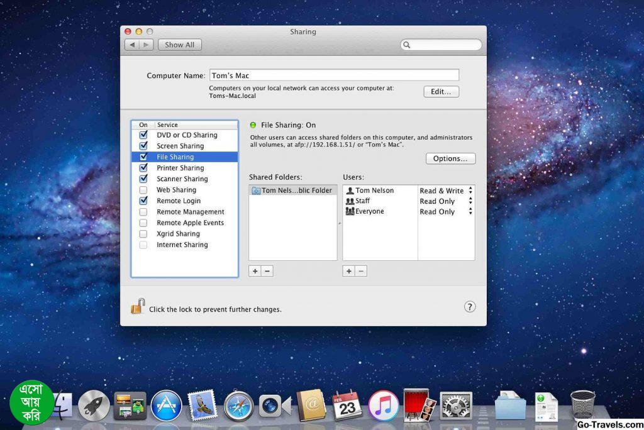Open Everyone permission popup menu
Screen dimensions: 644x430
tap(446, 212)
